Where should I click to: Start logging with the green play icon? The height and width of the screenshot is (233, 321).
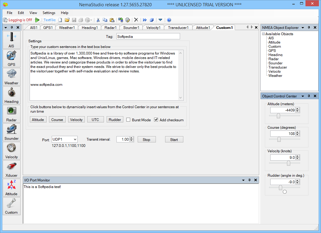tap(37, 20)
